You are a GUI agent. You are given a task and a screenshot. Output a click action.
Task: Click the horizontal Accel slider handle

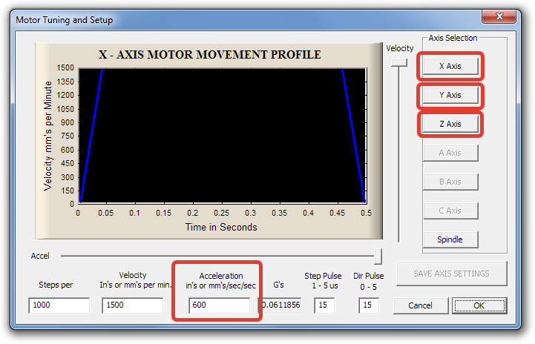378,256
